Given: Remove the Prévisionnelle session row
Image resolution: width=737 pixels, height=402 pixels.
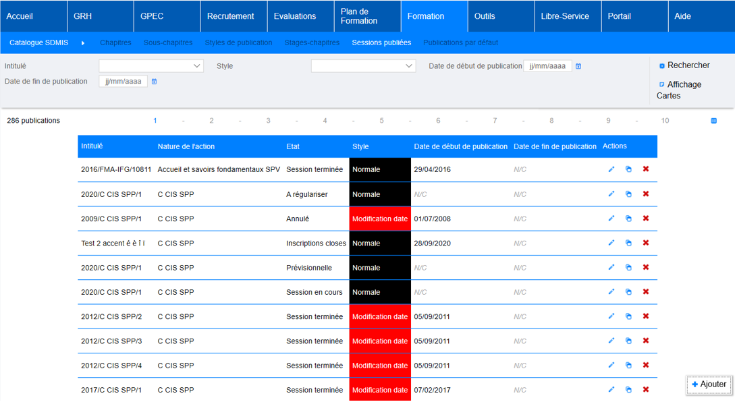Looking at the screenshot, I should 646,268.
